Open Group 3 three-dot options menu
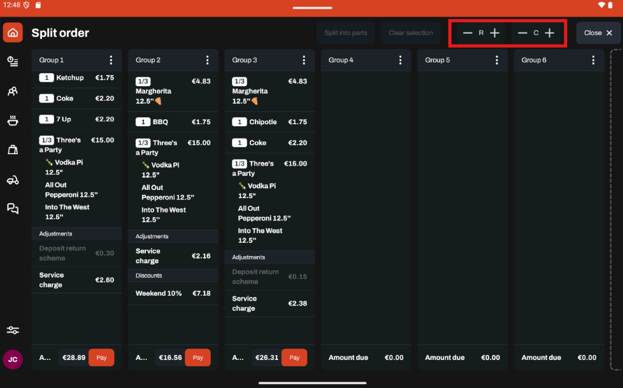The image size is (623, 388). (304, 60)
